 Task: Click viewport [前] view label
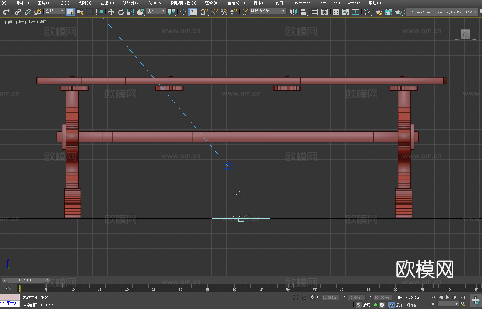click(11, 22)
